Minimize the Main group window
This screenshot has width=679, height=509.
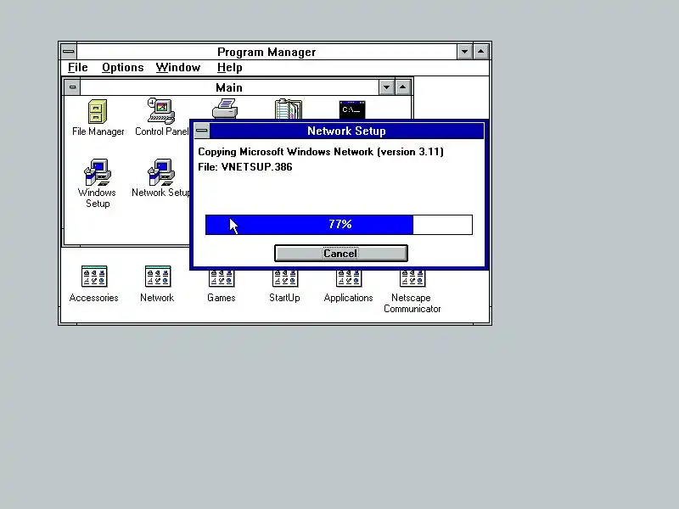point(386,87)
